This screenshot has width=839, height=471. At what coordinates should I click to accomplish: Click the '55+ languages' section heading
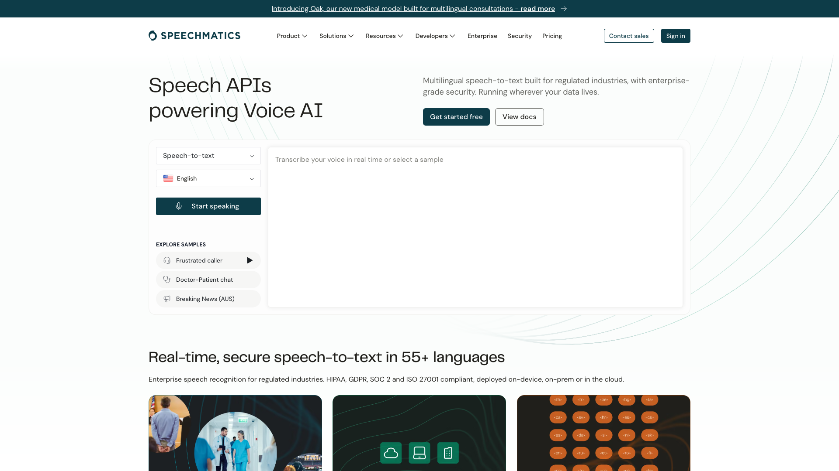pyautogui.click(x=326, y=357)
